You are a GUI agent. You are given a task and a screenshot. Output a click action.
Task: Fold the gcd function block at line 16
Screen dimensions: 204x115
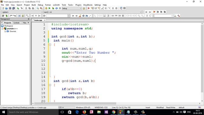50,85
